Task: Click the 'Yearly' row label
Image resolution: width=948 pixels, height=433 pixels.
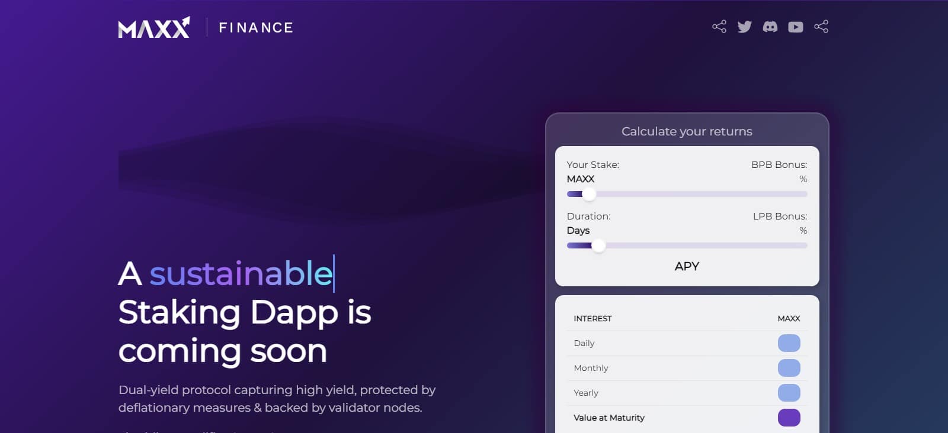Action: point(586,393)
